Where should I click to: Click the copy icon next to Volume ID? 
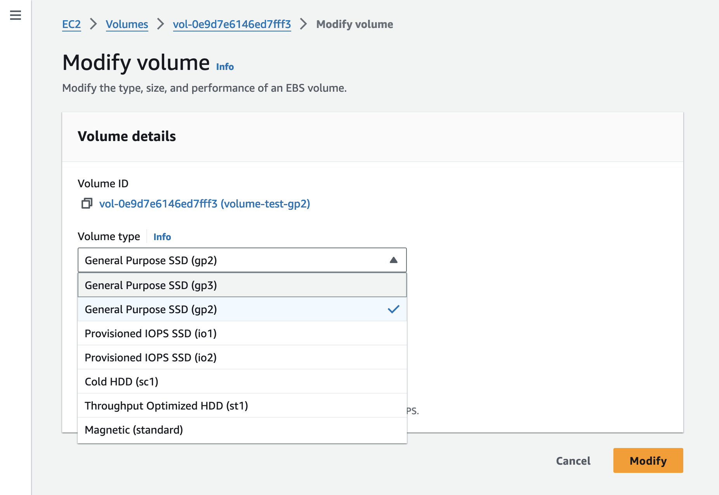pos(86,203)
